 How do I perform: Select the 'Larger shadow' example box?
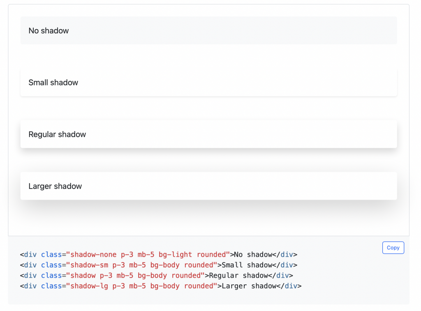pyautogui.click(x=208, y=186)
